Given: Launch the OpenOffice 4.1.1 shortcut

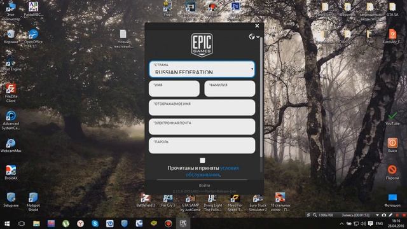Looking at the screenshot, I should pos(33,39).
